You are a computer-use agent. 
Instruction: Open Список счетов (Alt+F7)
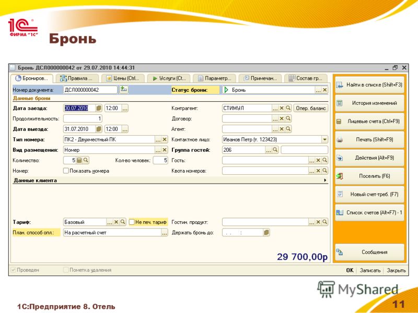[x=369, y=213]
